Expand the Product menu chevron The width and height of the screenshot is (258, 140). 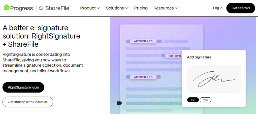99,8
